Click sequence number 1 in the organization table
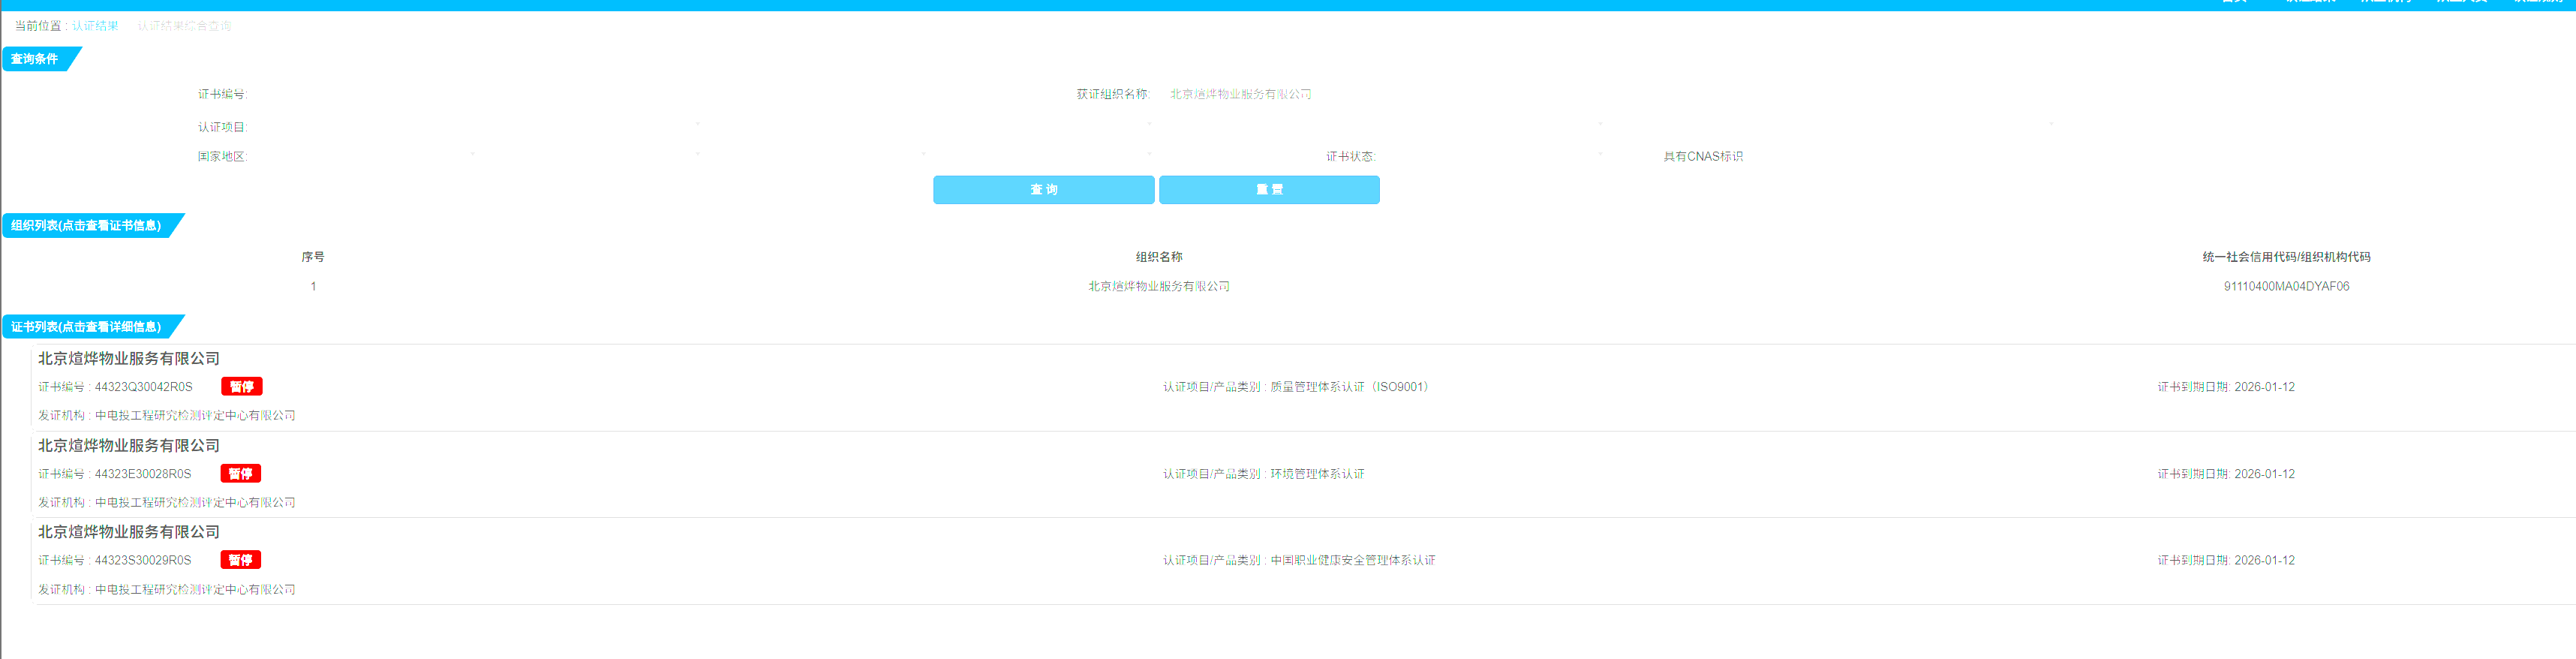This screenshot has width=2576, height=659. tap(313, 286)
